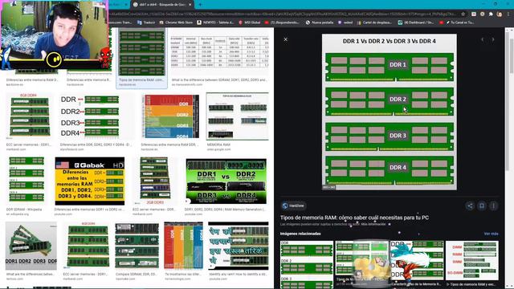Open related image labeled DIMM RIMM SO-DIMM

(x=472, y=260)
